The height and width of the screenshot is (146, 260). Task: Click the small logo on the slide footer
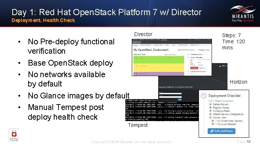point(14,135)
